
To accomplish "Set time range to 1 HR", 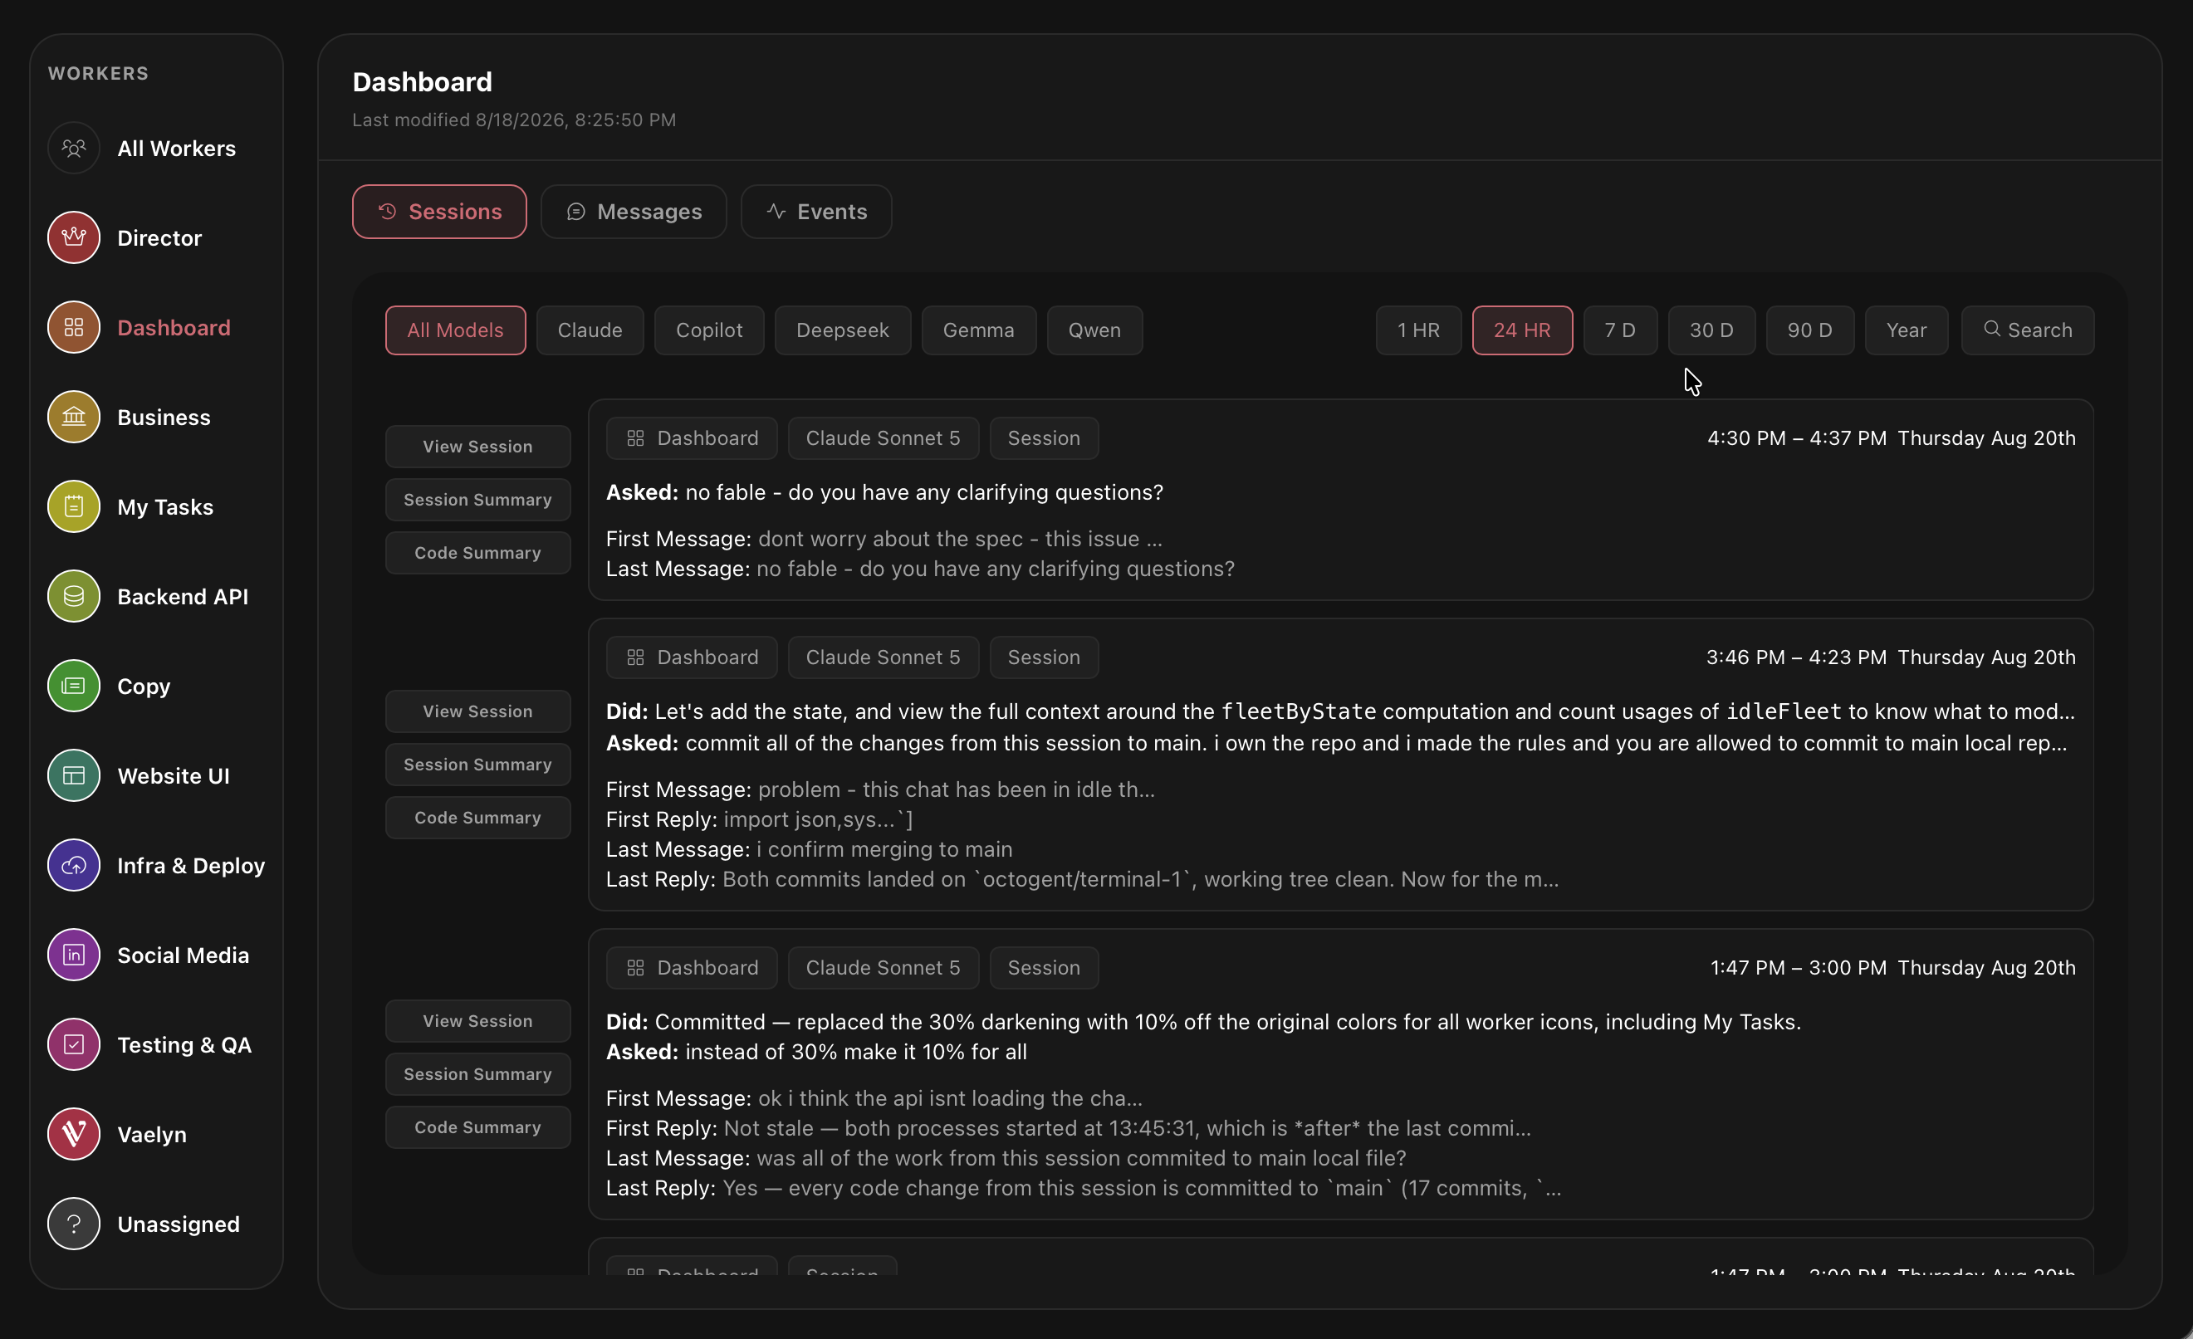I will click(x=1419, y=330).
